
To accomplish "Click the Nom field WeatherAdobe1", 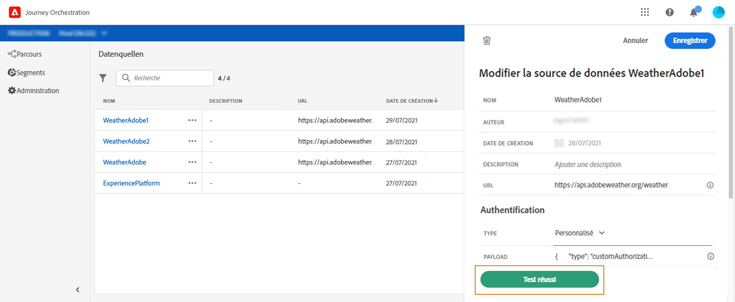I will [578, 100].
